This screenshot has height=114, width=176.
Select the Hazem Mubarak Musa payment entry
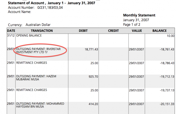[x=36, y=78]
